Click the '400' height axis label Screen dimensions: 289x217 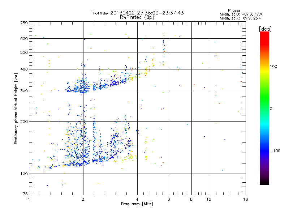pyautogui.click(x=24, y=69)
